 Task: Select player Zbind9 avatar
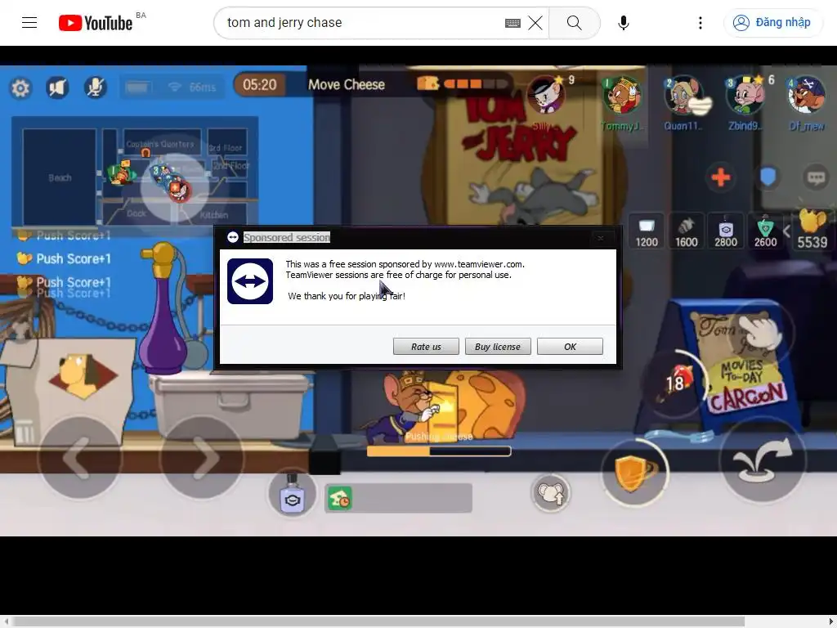tap(745, 95)
